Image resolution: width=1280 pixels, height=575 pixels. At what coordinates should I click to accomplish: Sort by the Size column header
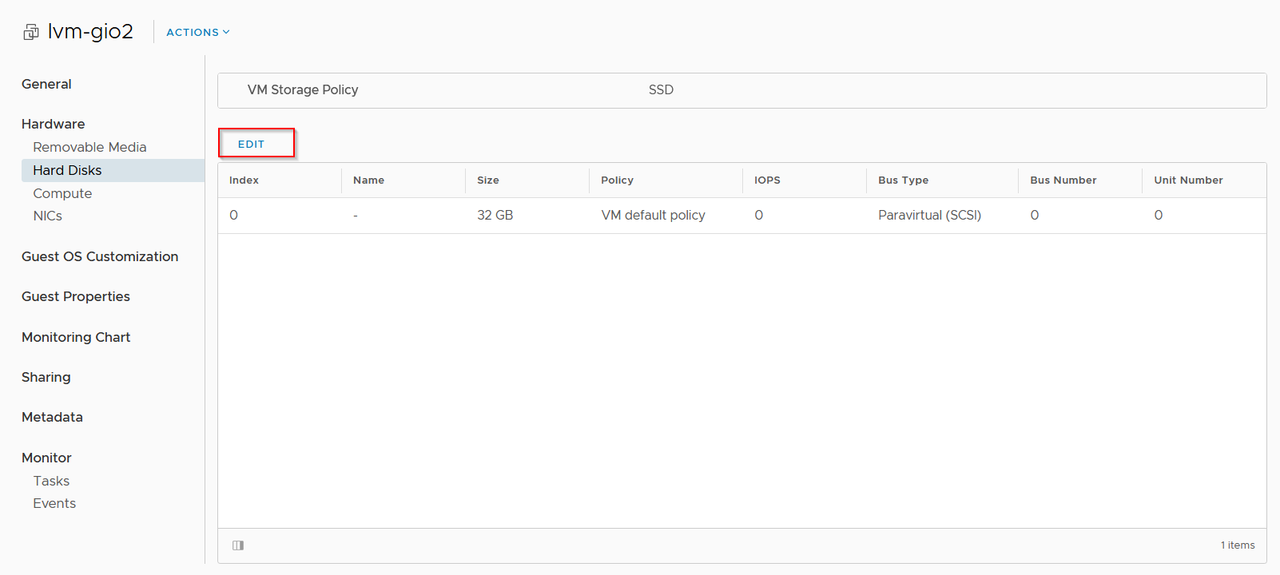(488, 180)
